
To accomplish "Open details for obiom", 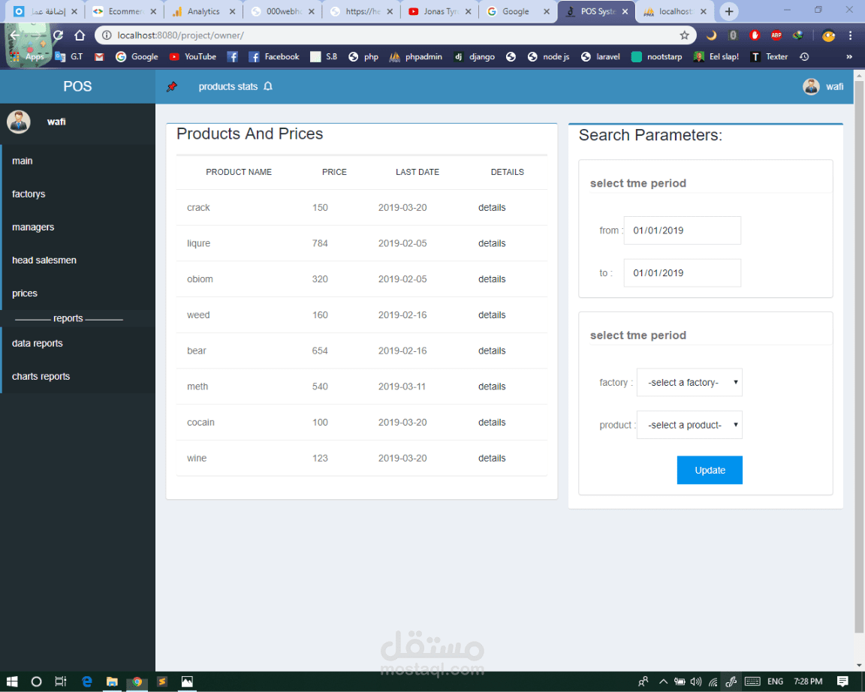I will coord(492,279).
